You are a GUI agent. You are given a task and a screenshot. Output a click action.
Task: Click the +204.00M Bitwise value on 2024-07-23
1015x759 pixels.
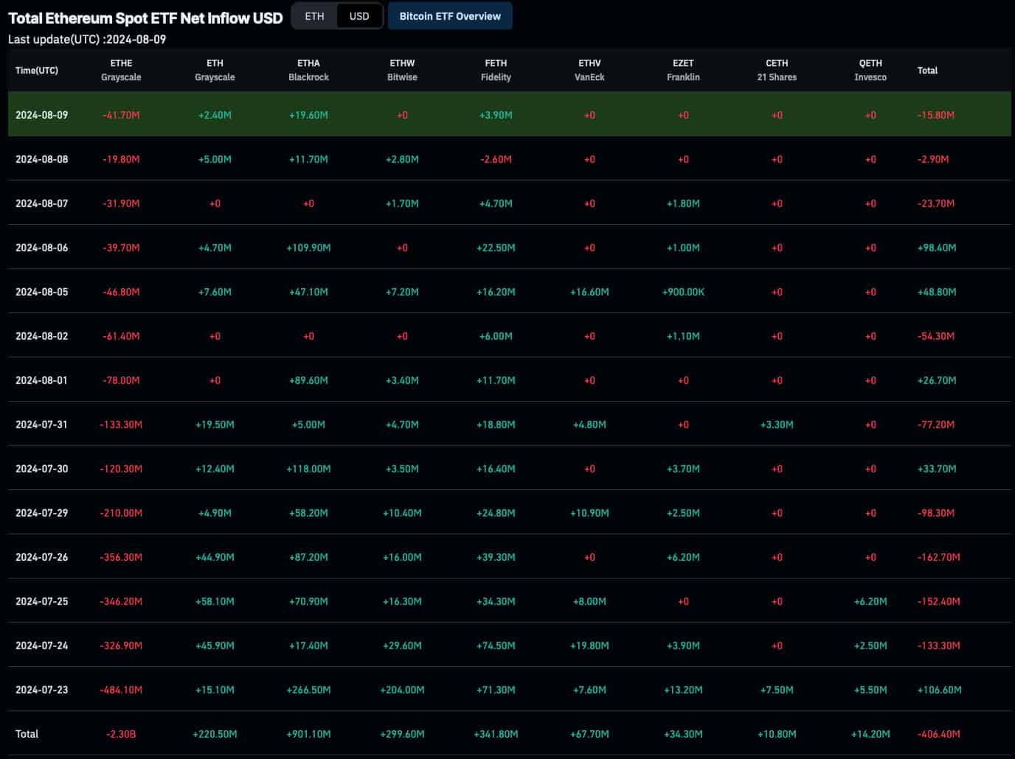pyautogui.click(x=402, y=689)
